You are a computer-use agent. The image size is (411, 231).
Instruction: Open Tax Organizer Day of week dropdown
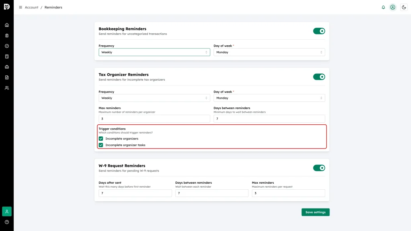[x=269, y=98]
